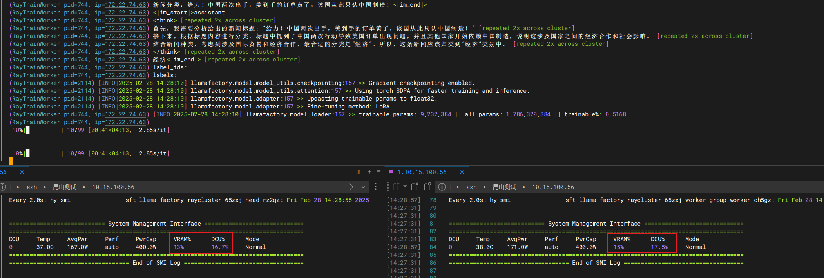The width and height of the screenshot is (824, 278).
Task: Close the left pane session tab
Action: pyautogui.click(x=22, y=172)
